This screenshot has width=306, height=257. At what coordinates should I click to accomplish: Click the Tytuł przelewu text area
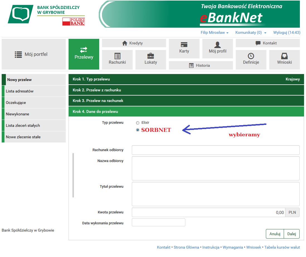point(216,194)
